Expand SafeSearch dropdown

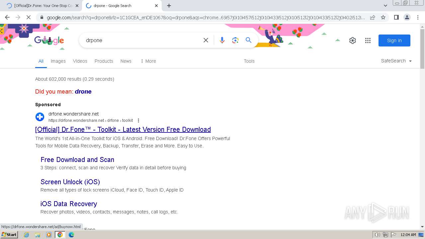click(396, 61)
